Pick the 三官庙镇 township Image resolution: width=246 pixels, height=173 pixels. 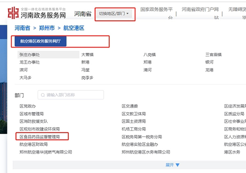click(x=213, y=54)
